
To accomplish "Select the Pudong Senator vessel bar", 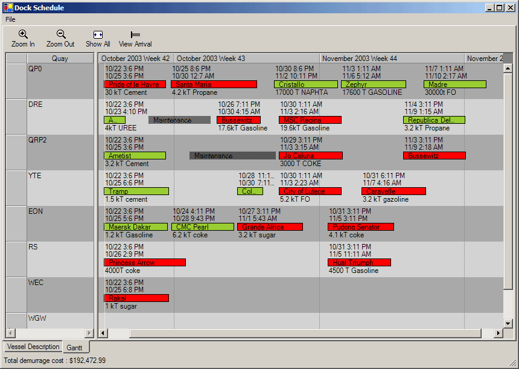I will [361, 227].
